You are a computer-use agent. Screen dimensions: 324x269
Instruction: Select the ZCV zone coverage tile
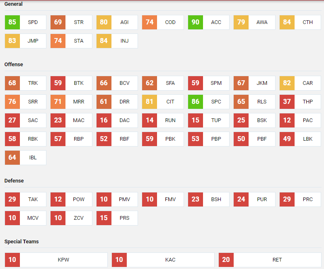click(71, 218)
